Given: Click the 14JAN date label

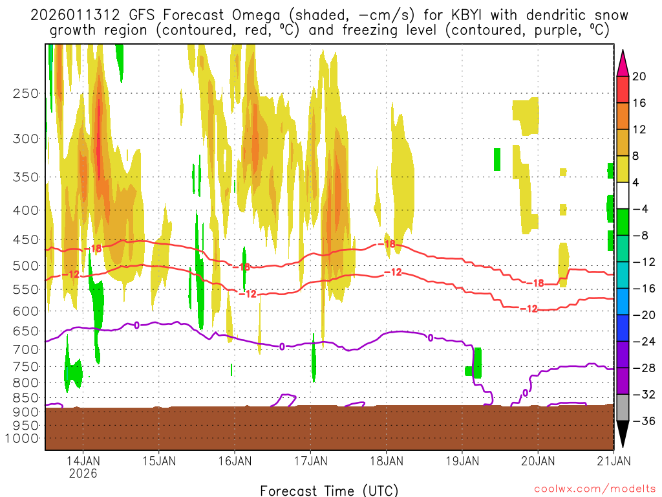Looking at the screenshot, I should pyautogui.click(x=83, y=461).
